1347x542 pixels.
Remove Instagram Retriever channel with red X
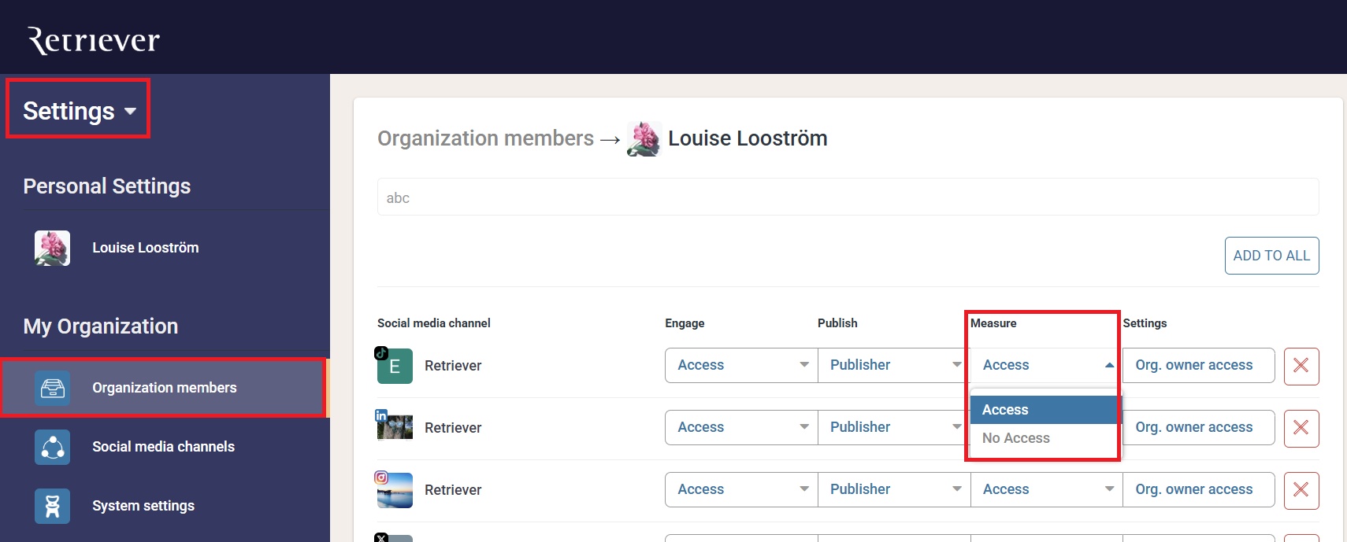point(1301,490)
